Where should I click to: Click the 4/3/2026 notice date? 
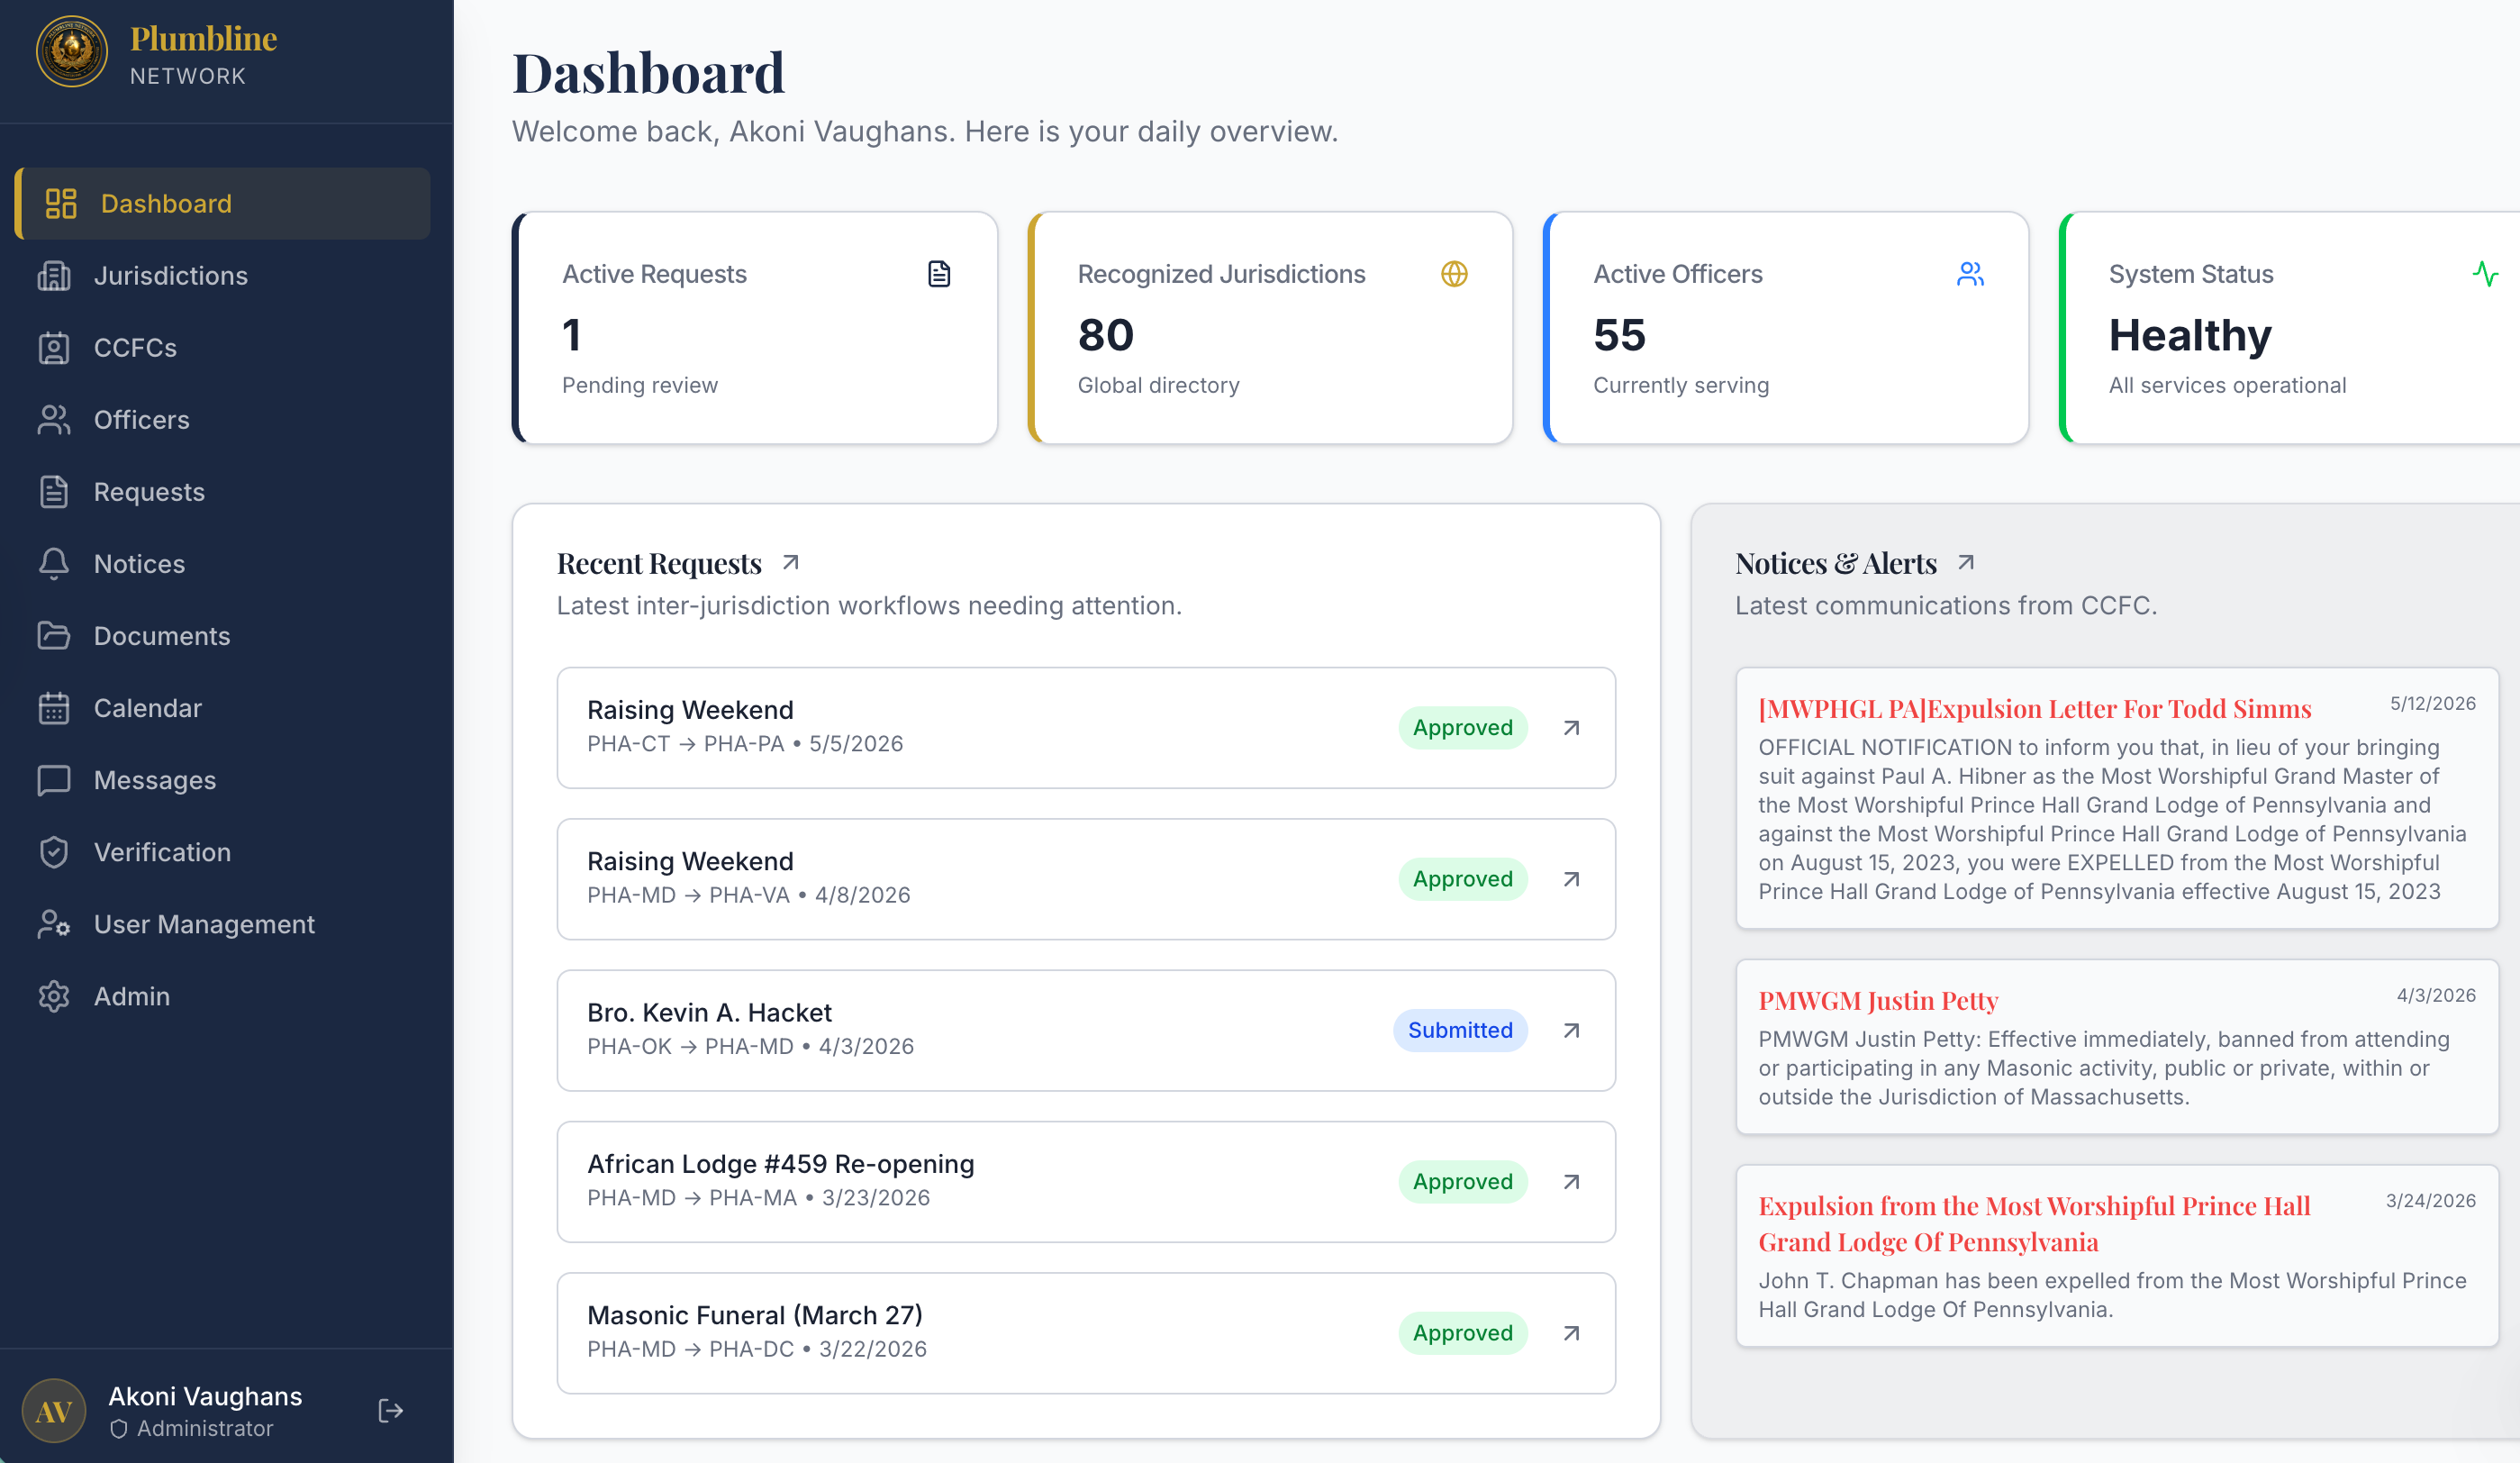tap(2436, 996)
